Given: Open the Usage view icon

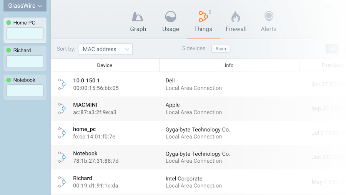Looking at the screenshot, I should [x=170, y=17].
